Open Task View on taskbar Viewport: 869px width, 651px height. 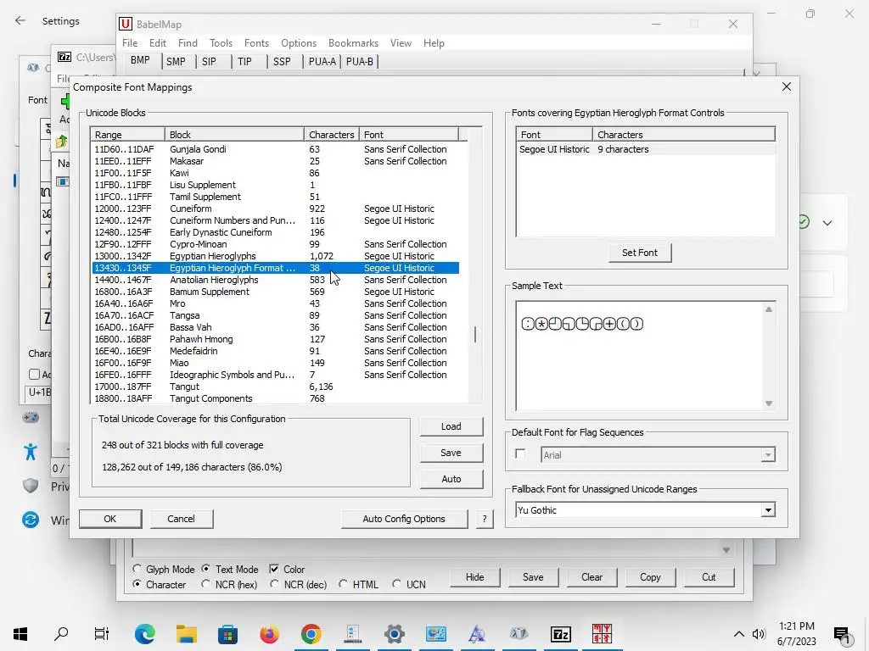click(102, 634)
